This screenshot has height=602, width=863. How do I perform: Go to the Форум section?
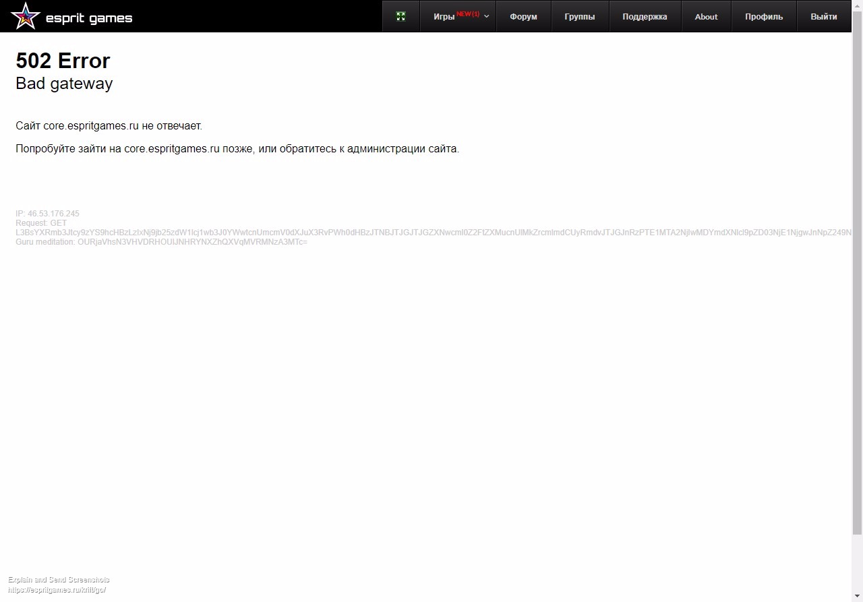tap(523, 17)
